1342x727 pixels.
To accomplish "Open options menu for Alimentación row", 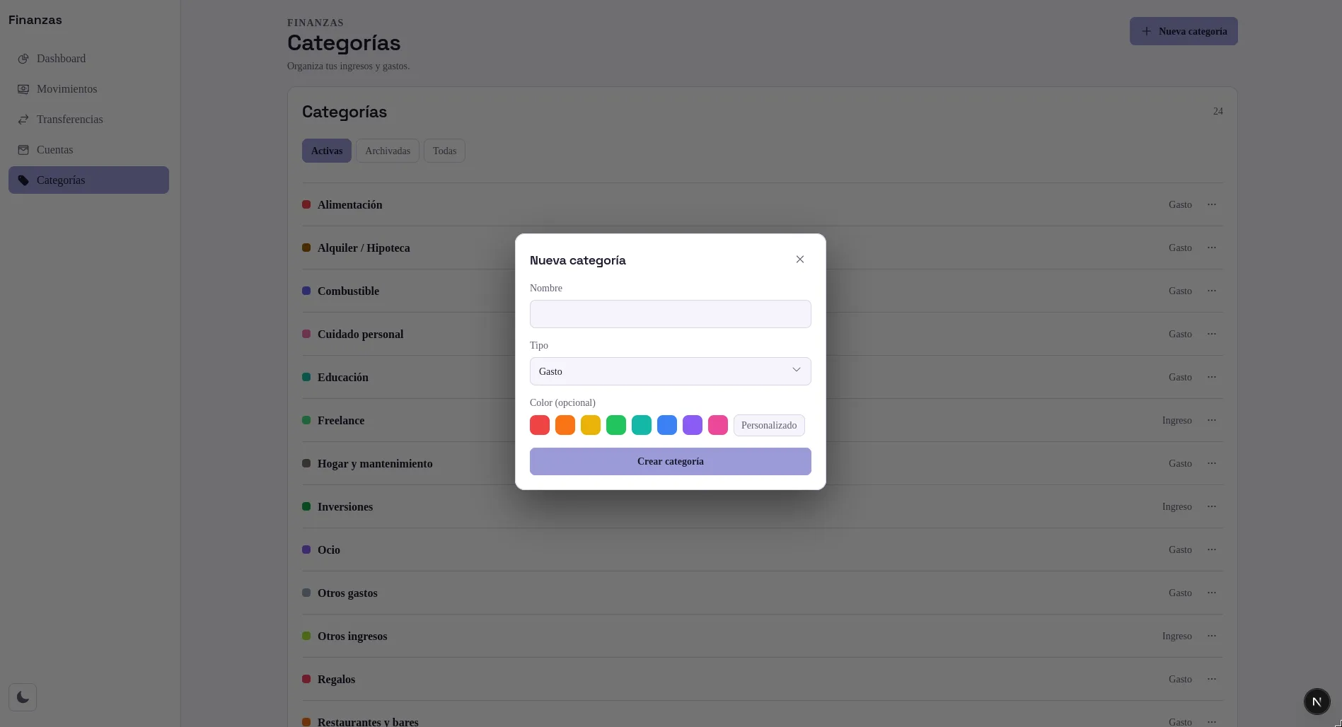I will [1212, 204].
